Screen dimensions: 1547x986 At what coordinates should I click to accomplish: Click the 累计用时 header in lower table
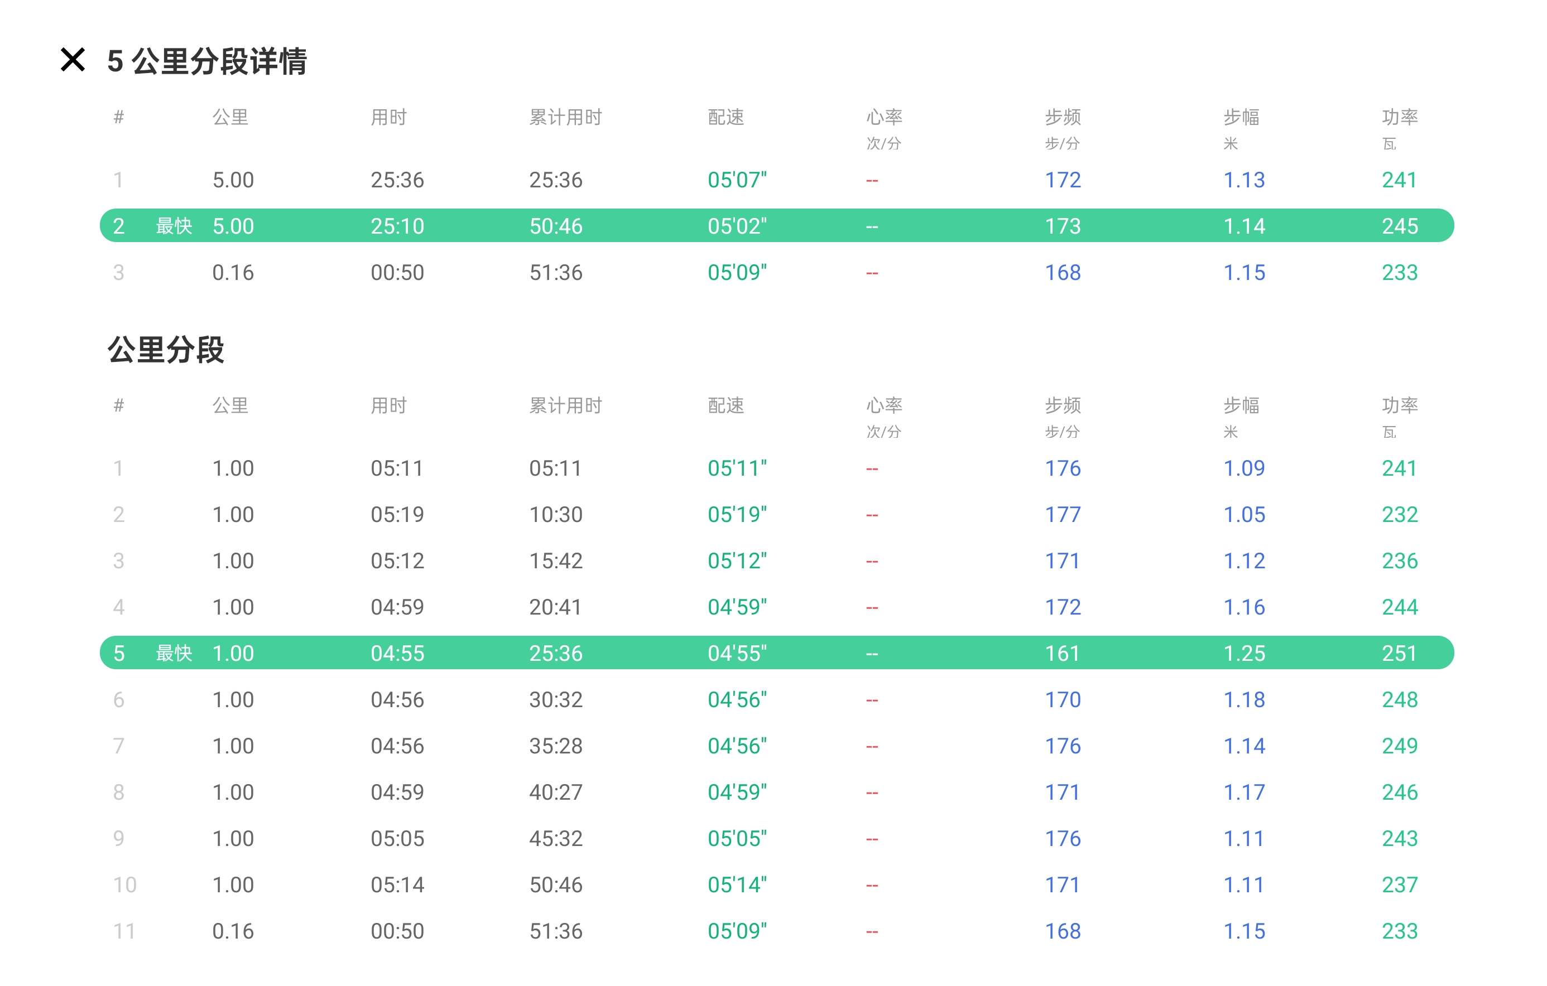point(565,405)
